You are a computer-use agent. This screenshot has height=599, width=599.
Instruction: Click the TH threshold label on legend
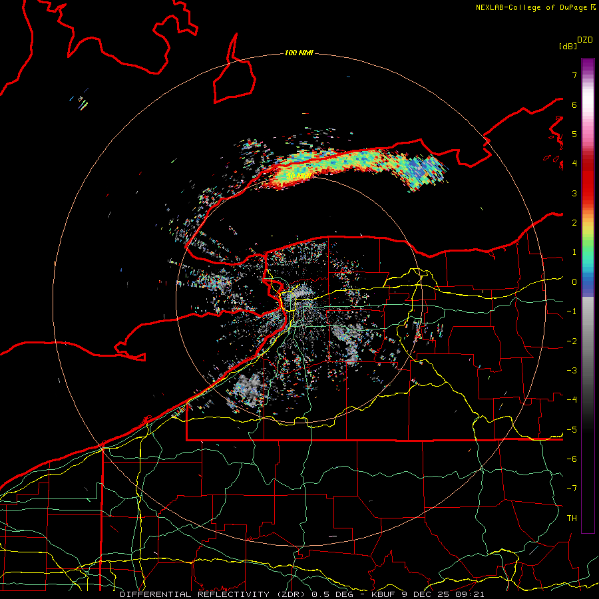(x=572, y=518)
